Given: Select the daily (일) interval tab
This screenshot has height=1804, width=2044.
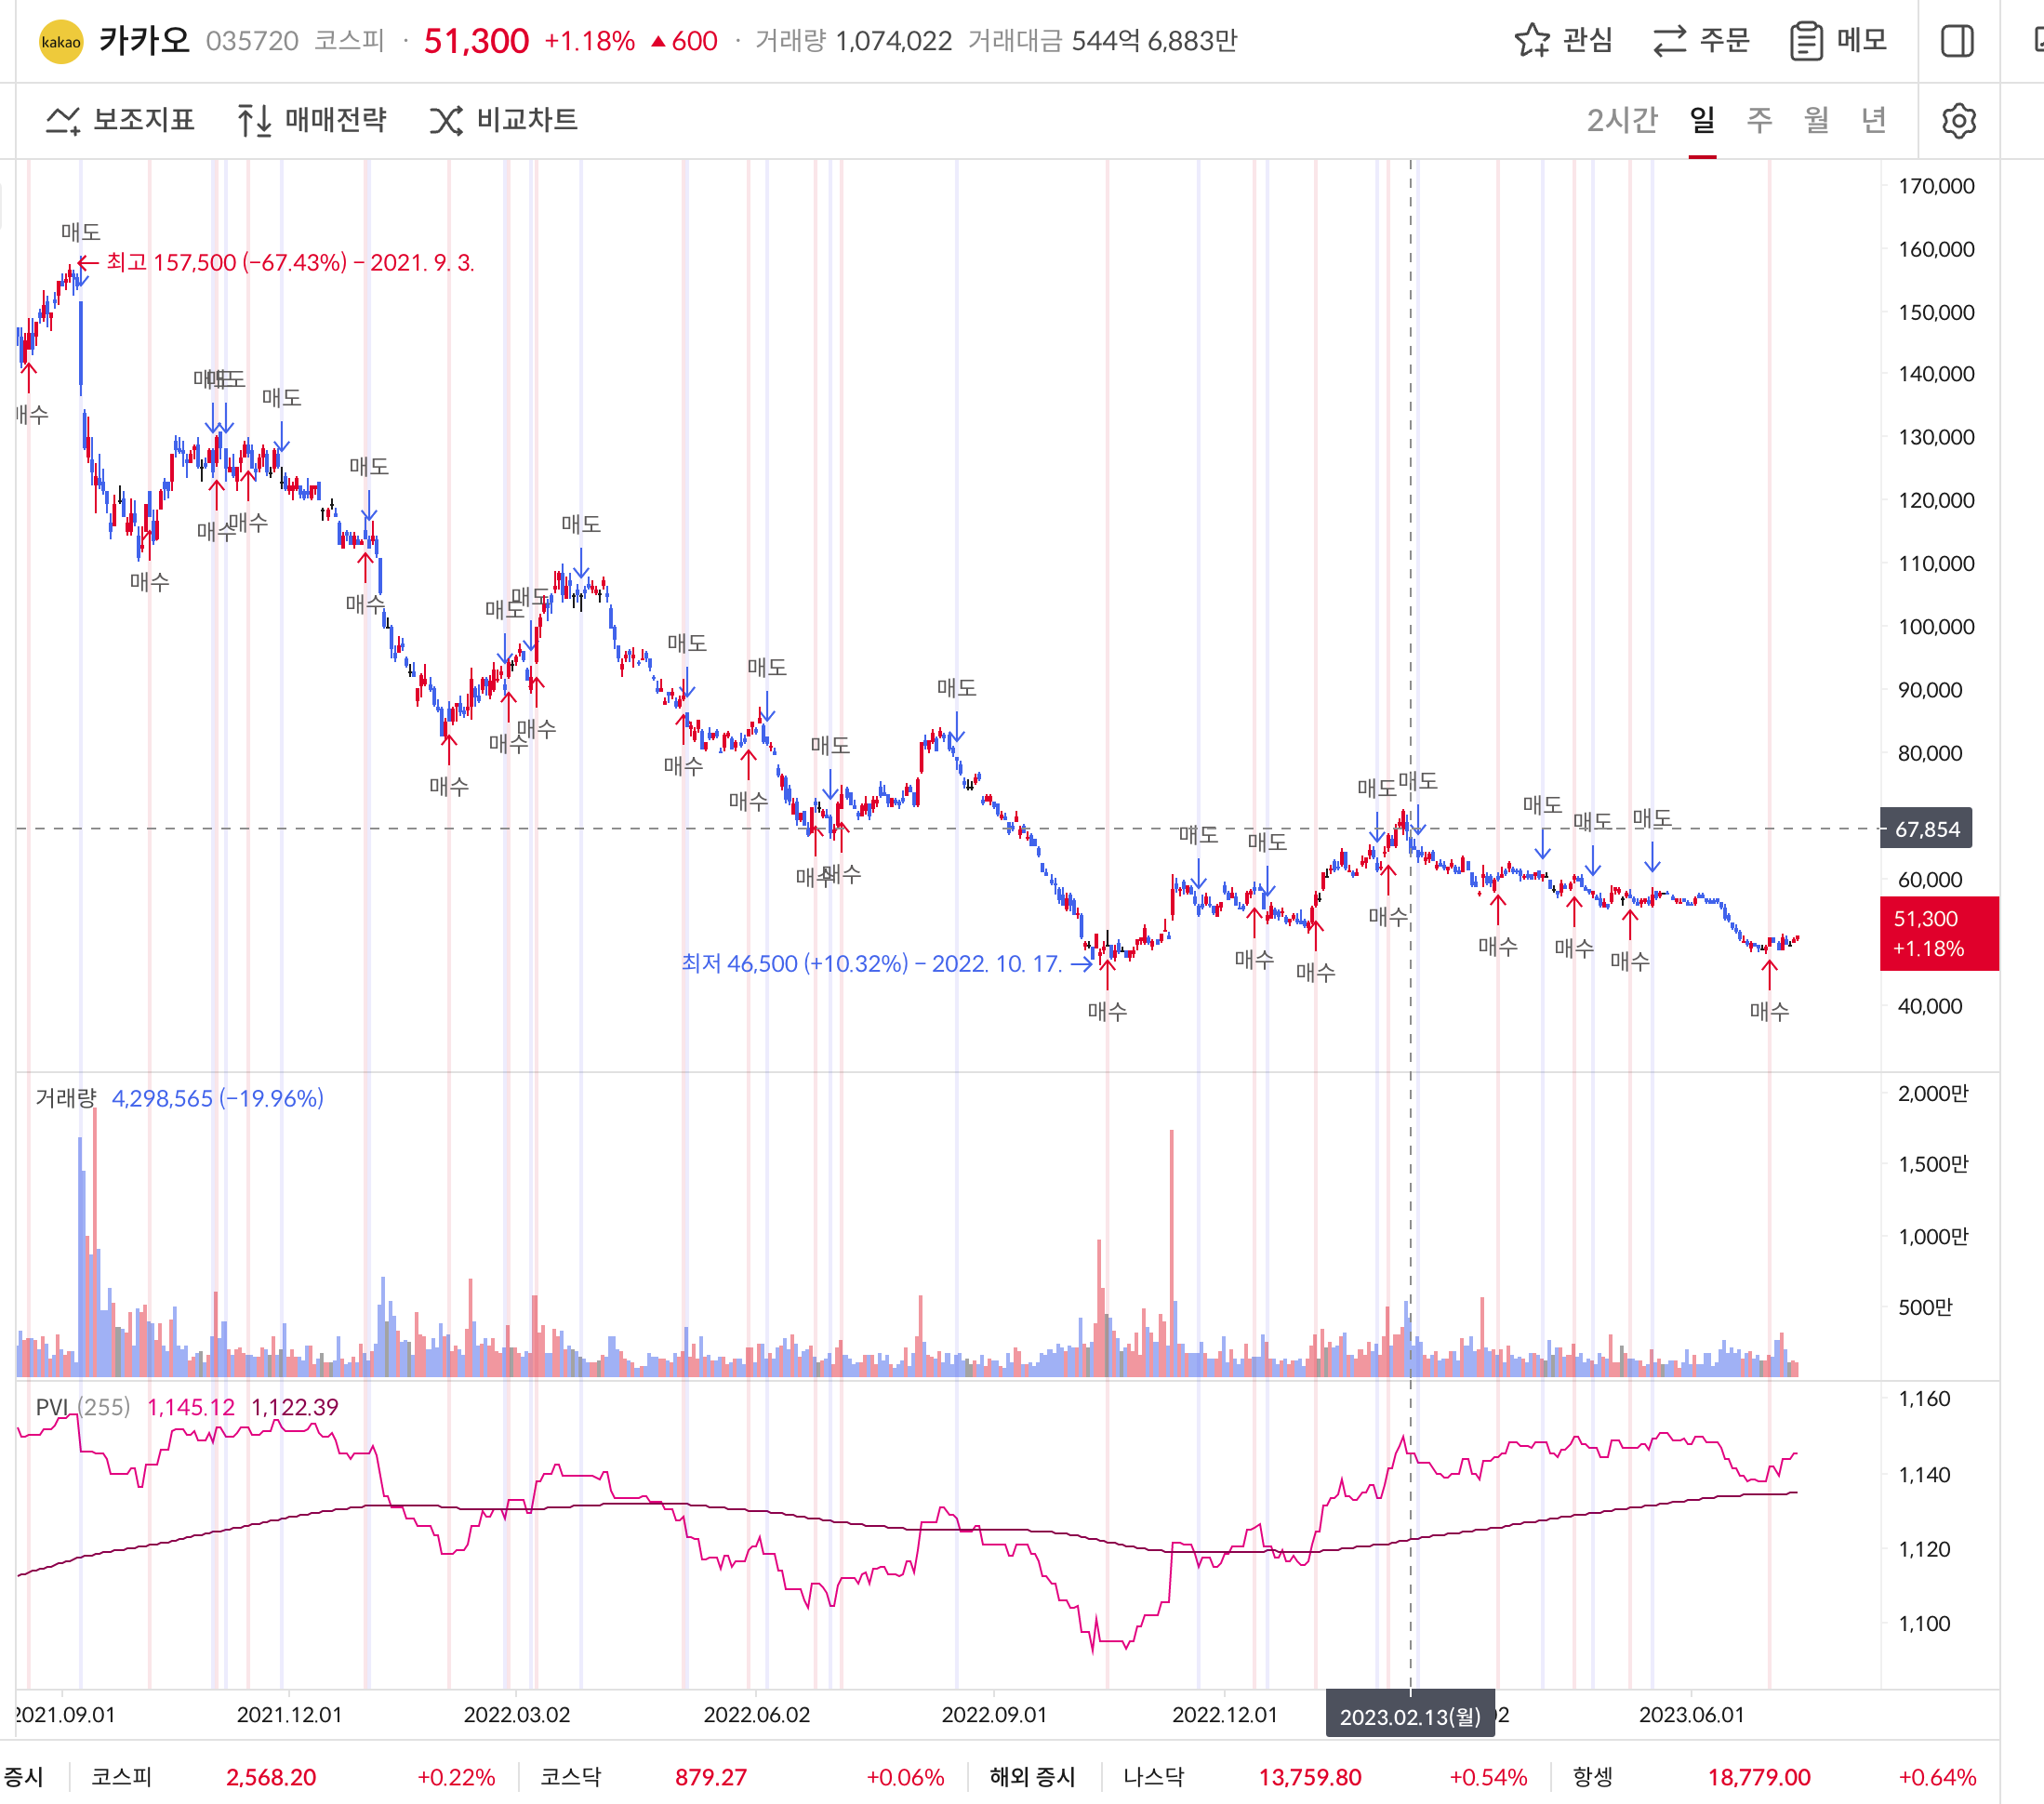Looking at the screenshot, I should (x=1702, y=120).
